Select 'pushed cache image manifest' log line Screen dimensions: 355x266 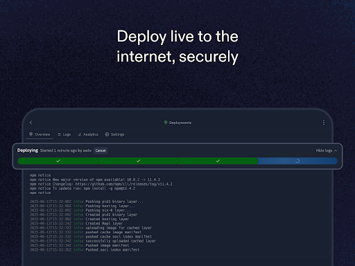pyautogui.click(x=85, y=232)
